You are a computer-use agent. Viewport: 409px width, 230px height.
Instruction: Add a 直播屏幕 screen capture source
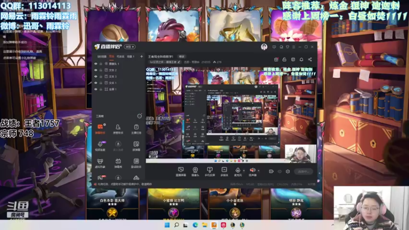181,172
